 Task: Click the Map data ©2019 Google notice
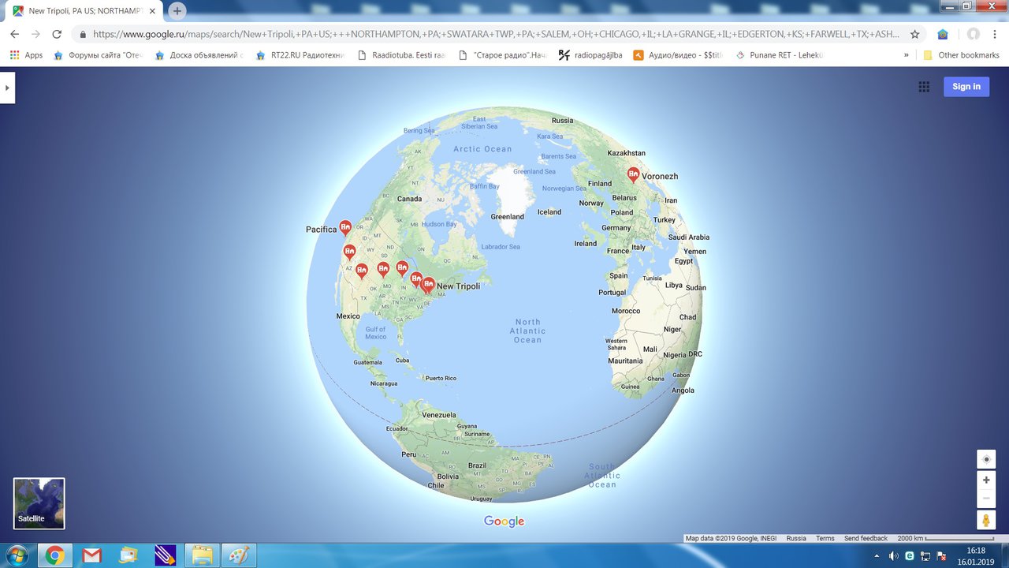click(x=731, y=538)
